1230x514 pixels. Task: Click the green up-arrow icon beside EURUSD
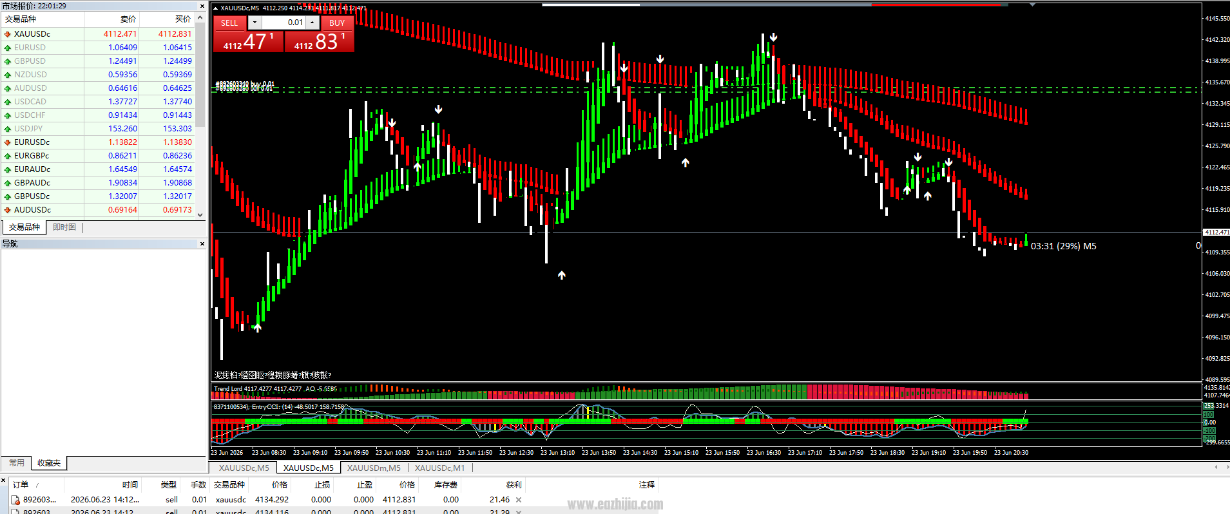(7, 48)
